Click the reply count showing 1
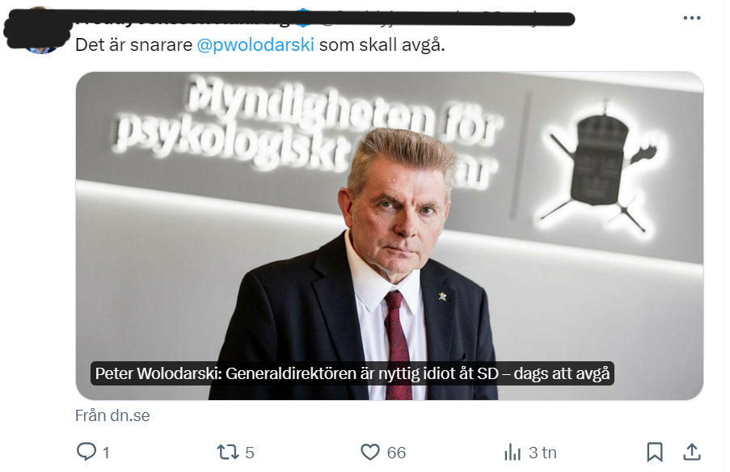 [106, 453]
